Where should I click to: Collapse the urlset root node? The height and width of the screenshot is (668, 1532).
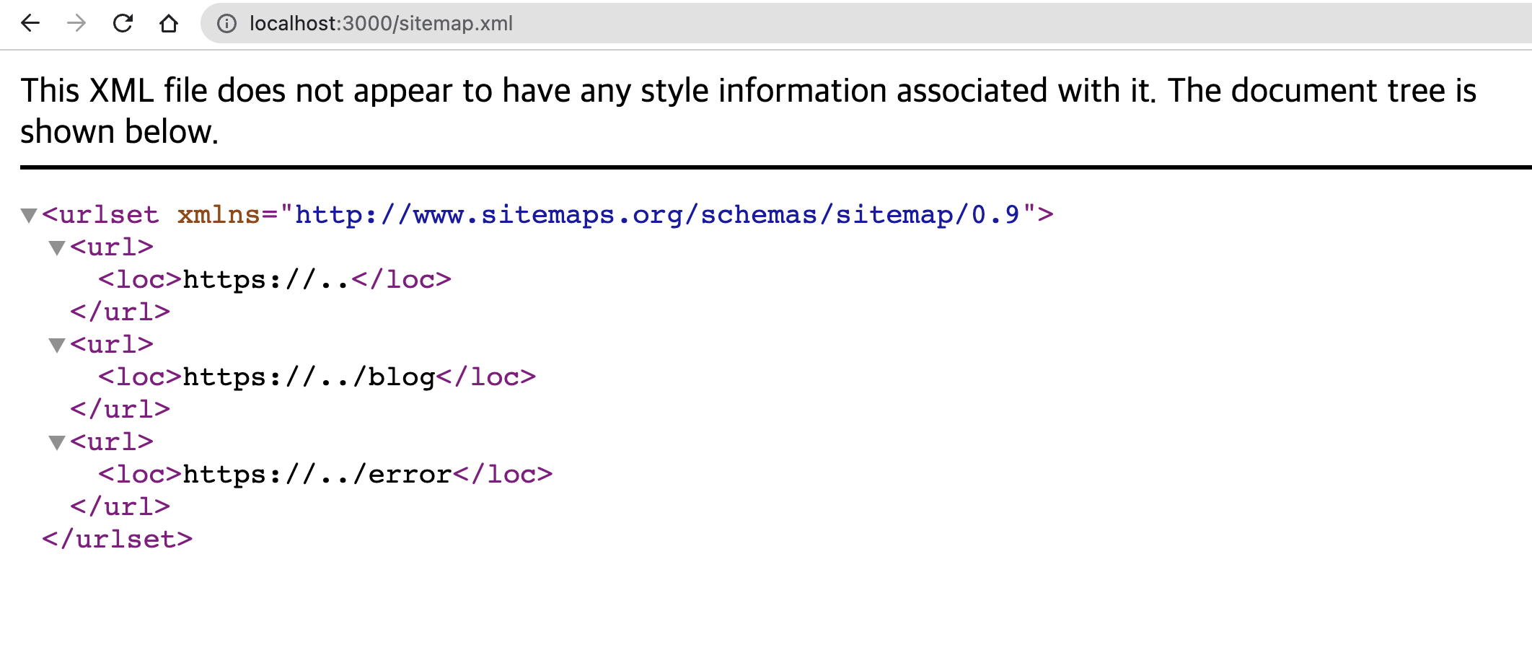[29, 216]
